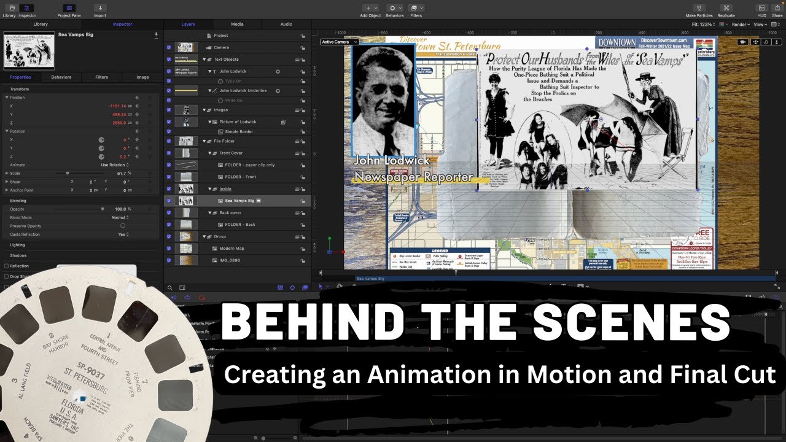Image resolution: width=786 pixels, height=442 pixels.
Task: Toggle visibility checkbox for Camera layer
Action: click(x=169, y=47)
